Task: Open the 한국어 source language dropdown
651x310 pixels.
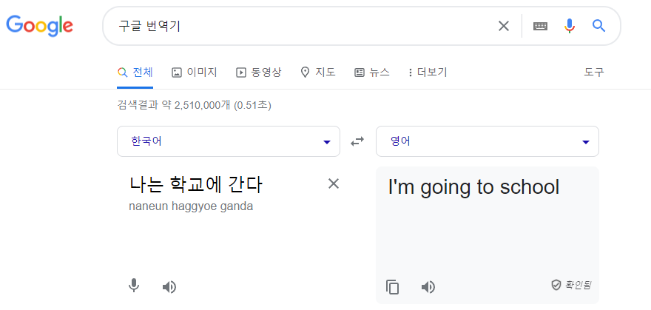Action: (229, 141)
